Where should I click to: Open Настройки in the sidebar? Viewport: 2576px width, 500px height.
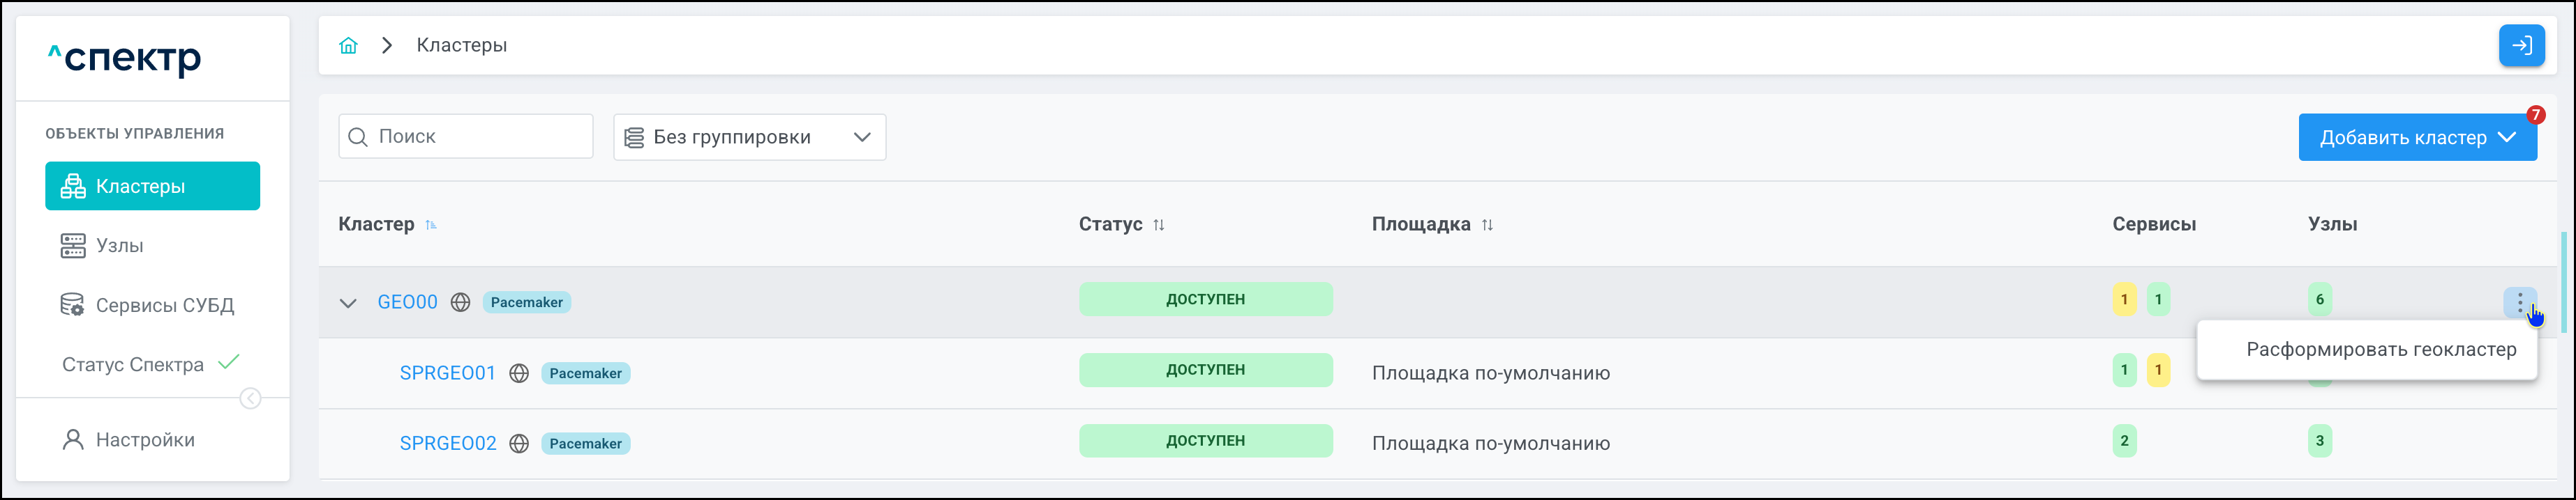[x=144, y=440]
